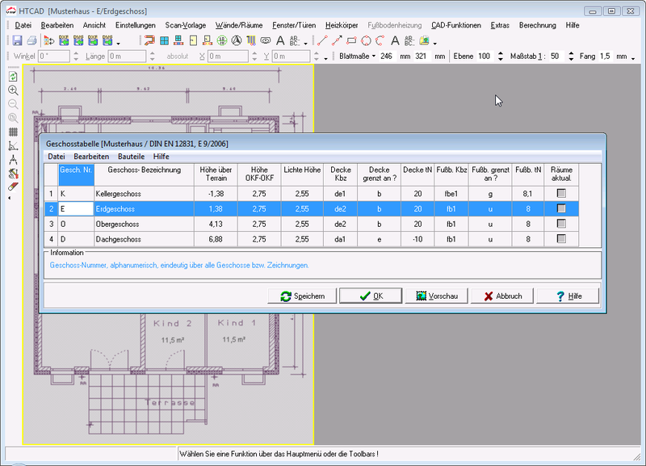Expand the left sidebar overflow arrow
Screen dimensions: 646x466
point(10,198)
